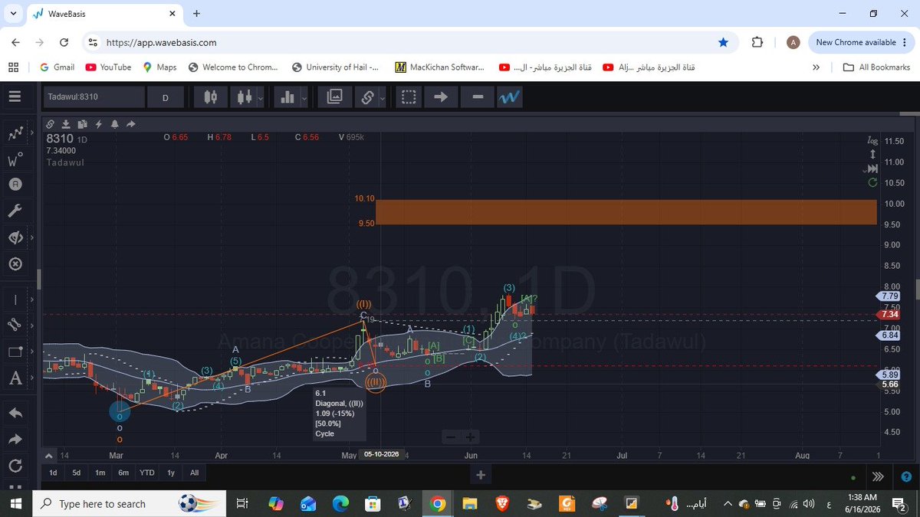Click the minus toolbar button
920x517 pixels.
coord(478,97)
